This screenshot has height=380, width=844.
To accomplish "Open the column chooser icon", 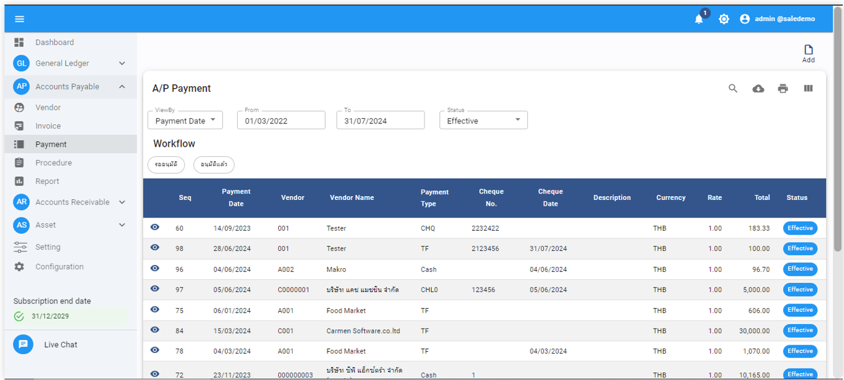I will tap(808, 89).
